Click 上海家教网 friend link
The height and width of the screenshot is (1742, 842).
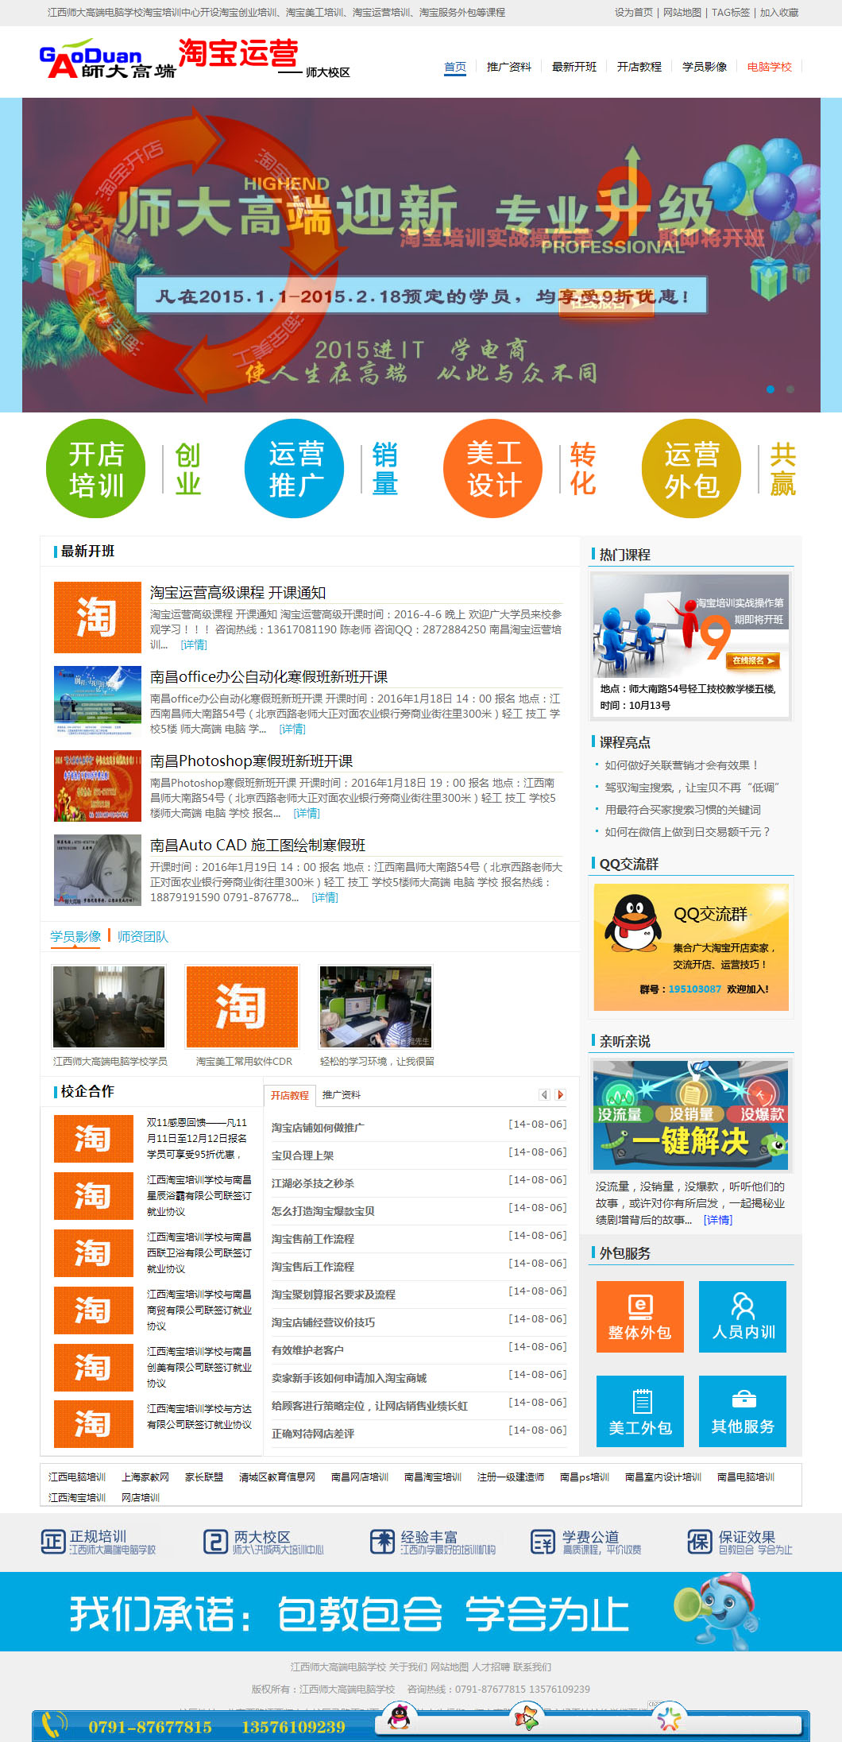(145, 1477)
